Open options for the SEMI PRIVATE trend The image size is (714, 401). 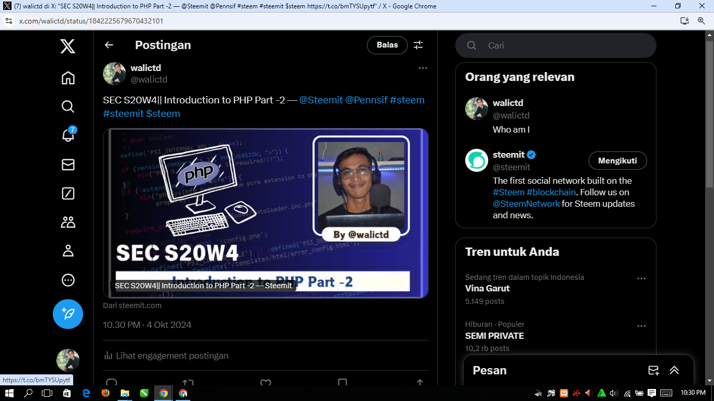(641, 326)
